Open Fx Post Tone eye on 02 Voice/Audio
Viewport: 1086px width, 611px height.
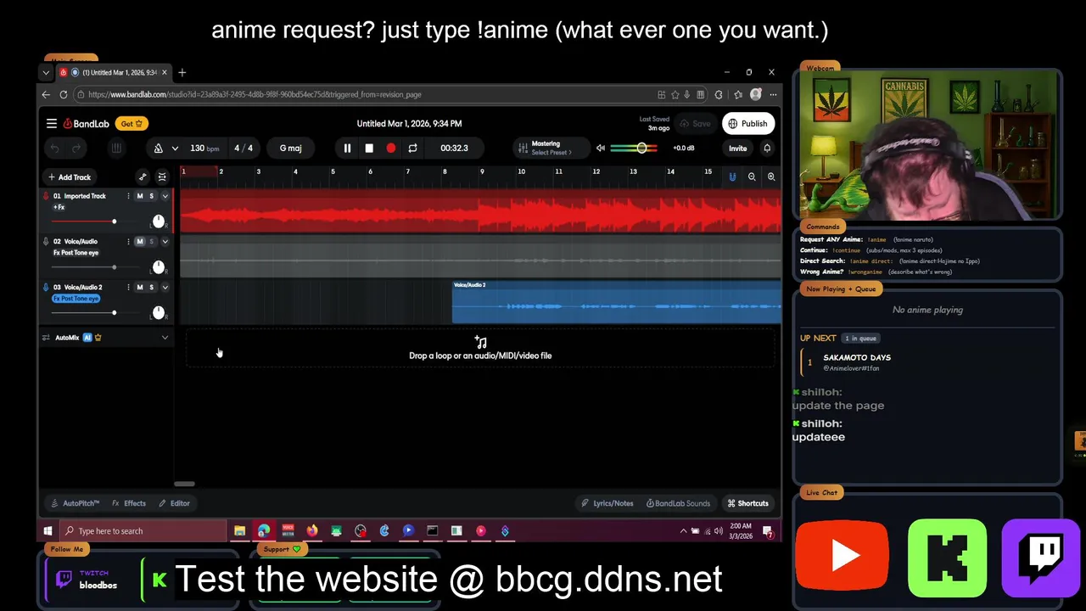76,253
